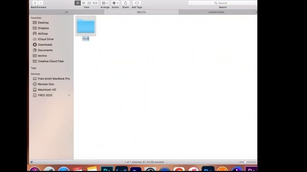Image resolution: width=307 pixels, height=172 pixels.
Task: Switch to the lut tab
Action: (67, 12)
